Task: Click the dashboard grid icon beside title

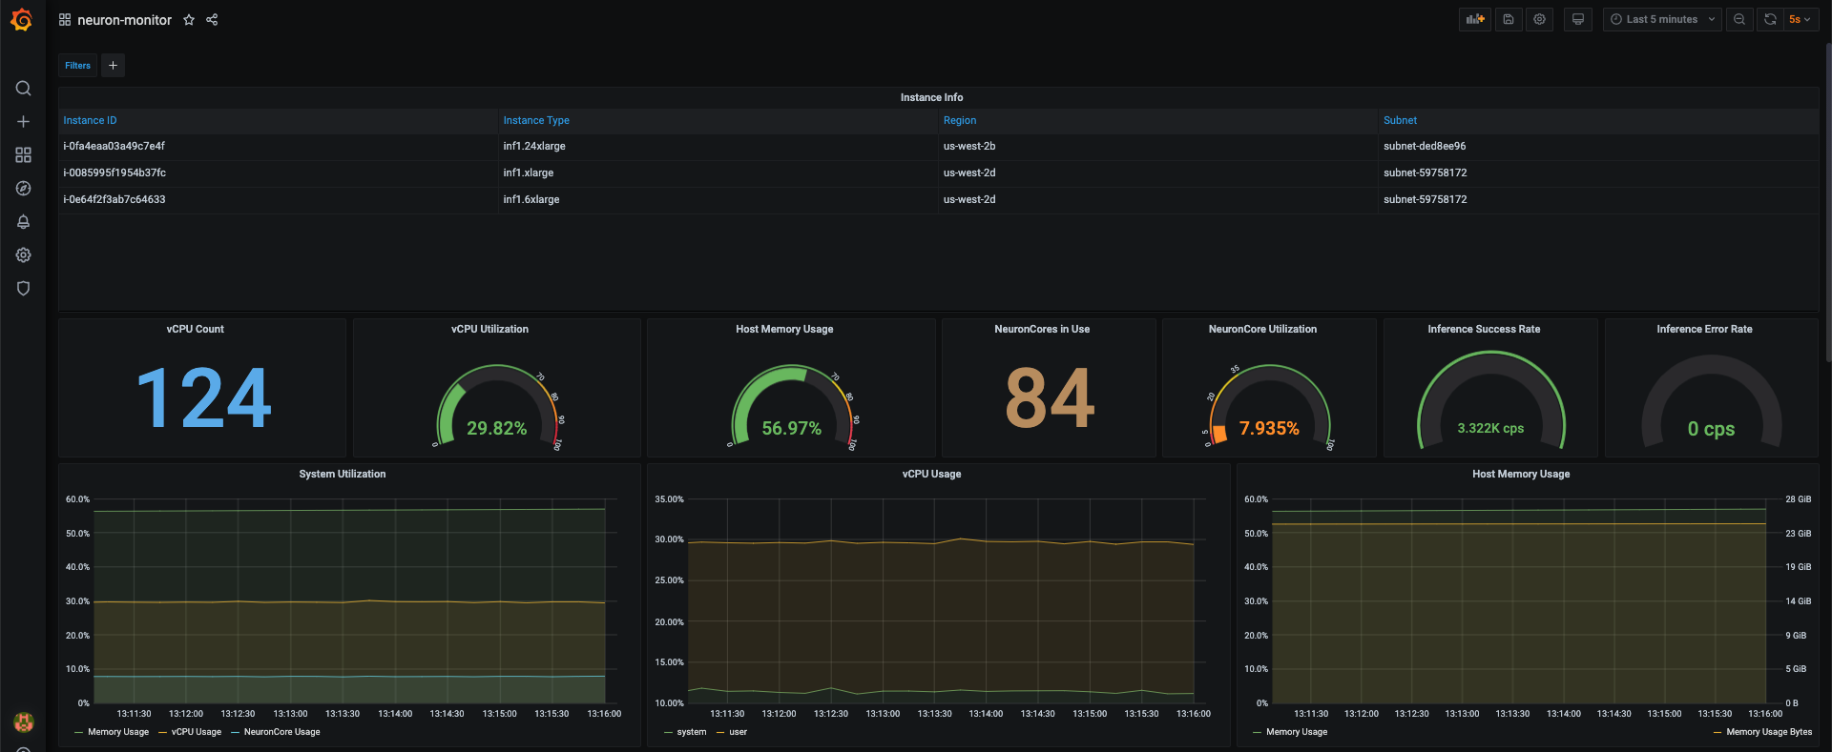Action: pos(65,20)
